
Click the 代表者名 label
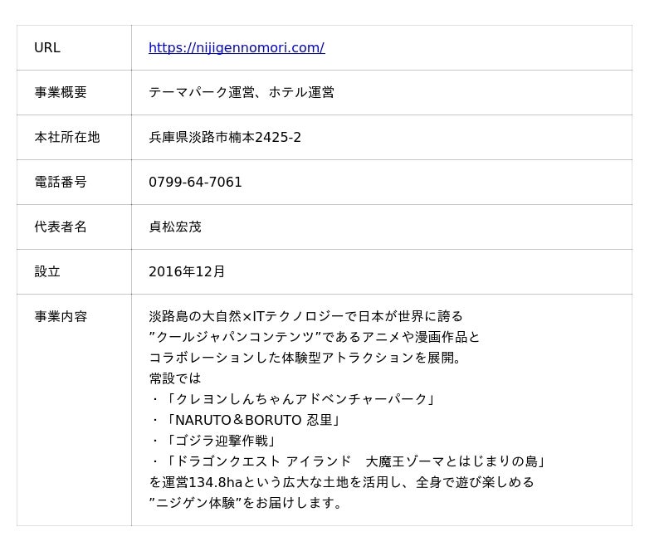click(x=61, y=227)
